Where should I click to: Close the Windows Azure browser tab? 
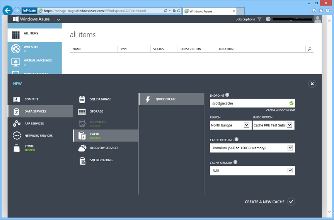233,11
